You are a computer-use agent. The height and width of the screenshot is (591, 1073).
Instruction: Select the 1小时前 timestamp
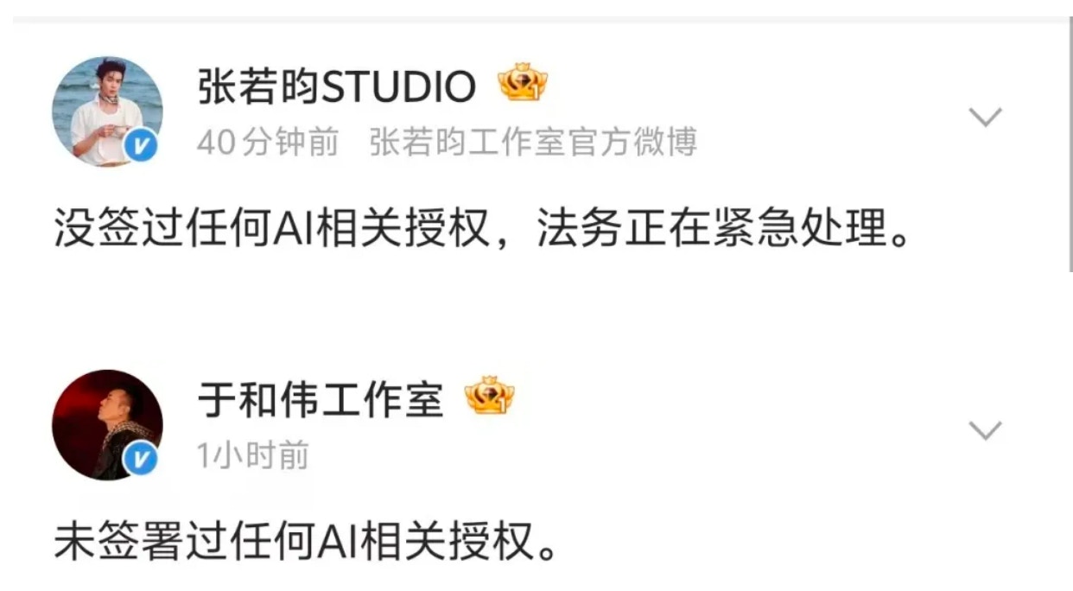point(253,455)
